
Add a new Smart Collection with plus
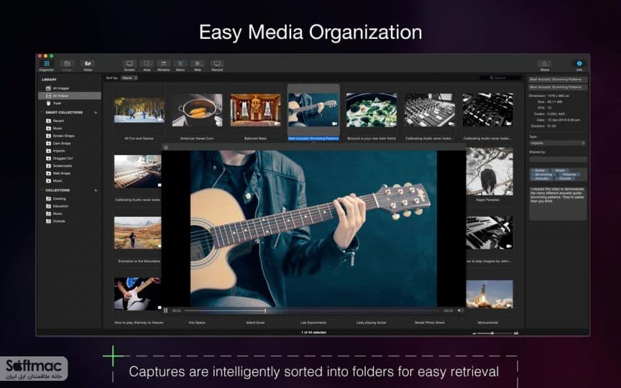pyautogui.click(x=96, y=112)
